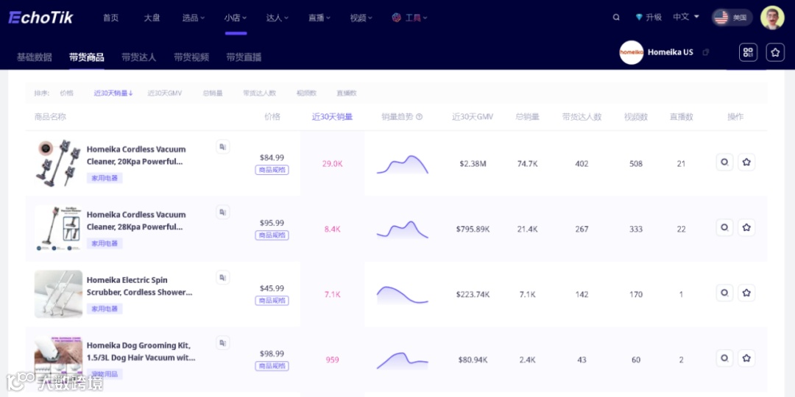Switch to the 带货视频 tab
The image size is (795, 397).
pyautogui.click(x=191, y=57)
